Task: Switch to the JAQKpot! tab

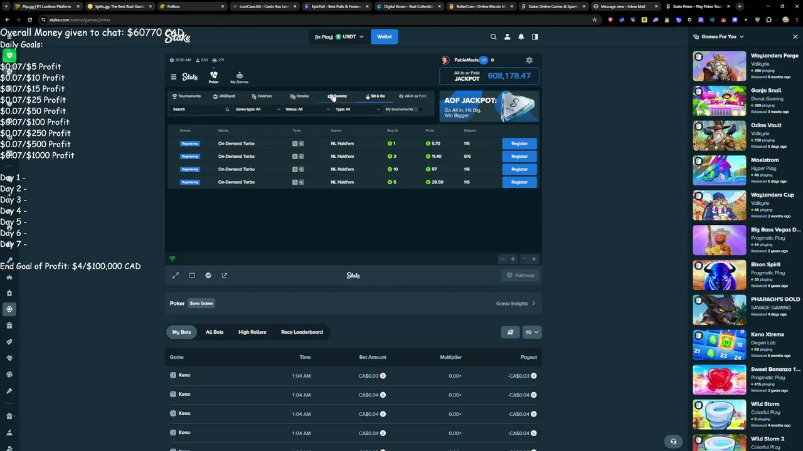Action: tap(224, 96)
